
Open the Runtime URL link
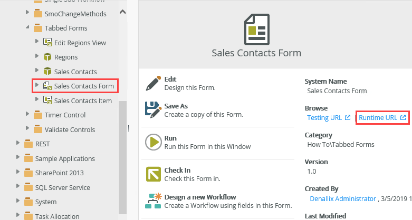pos(379,118)
